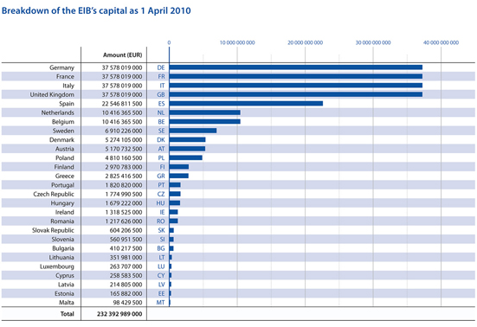This screenshot has width=477, height=327.
Task: Select the Total amount value 232 392 989 000
Action: (x=119, y=314)
